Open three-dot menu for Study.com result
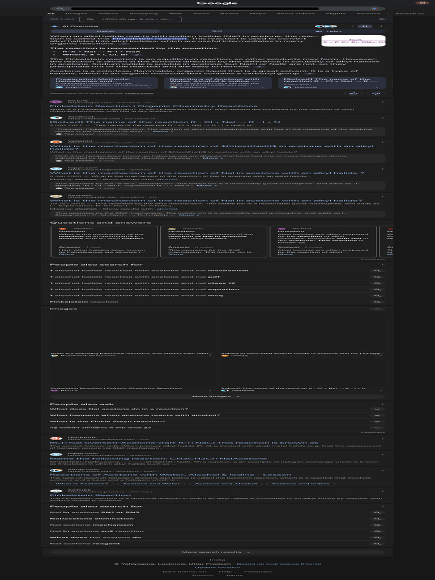The height and width of the screenshot is (580, 435). [382, 470]
